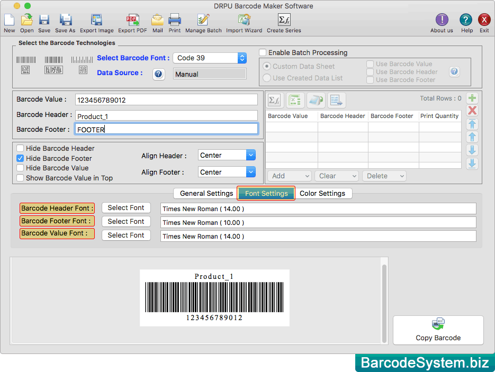Click the Manual data source field
The image size is (495, 372).
pyautogui.click(x=210, y=74)
